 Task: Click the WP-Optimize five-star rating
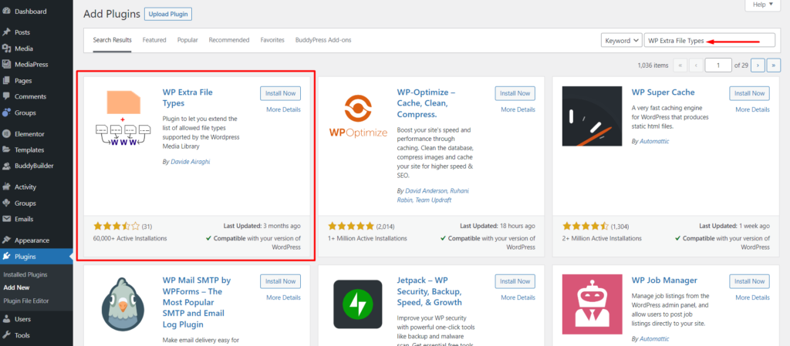coord(351,227)
